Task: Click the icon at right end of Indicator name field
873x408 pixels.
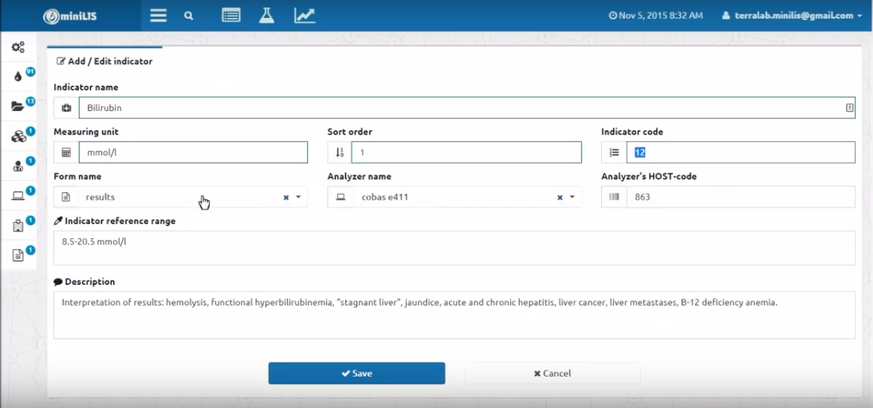Action: pyautogui.click(x=850, y=108)
